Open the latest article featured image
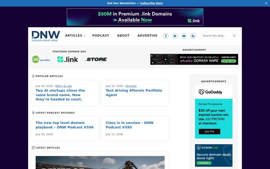The image size is (270, 169). [x=100, y=163]
